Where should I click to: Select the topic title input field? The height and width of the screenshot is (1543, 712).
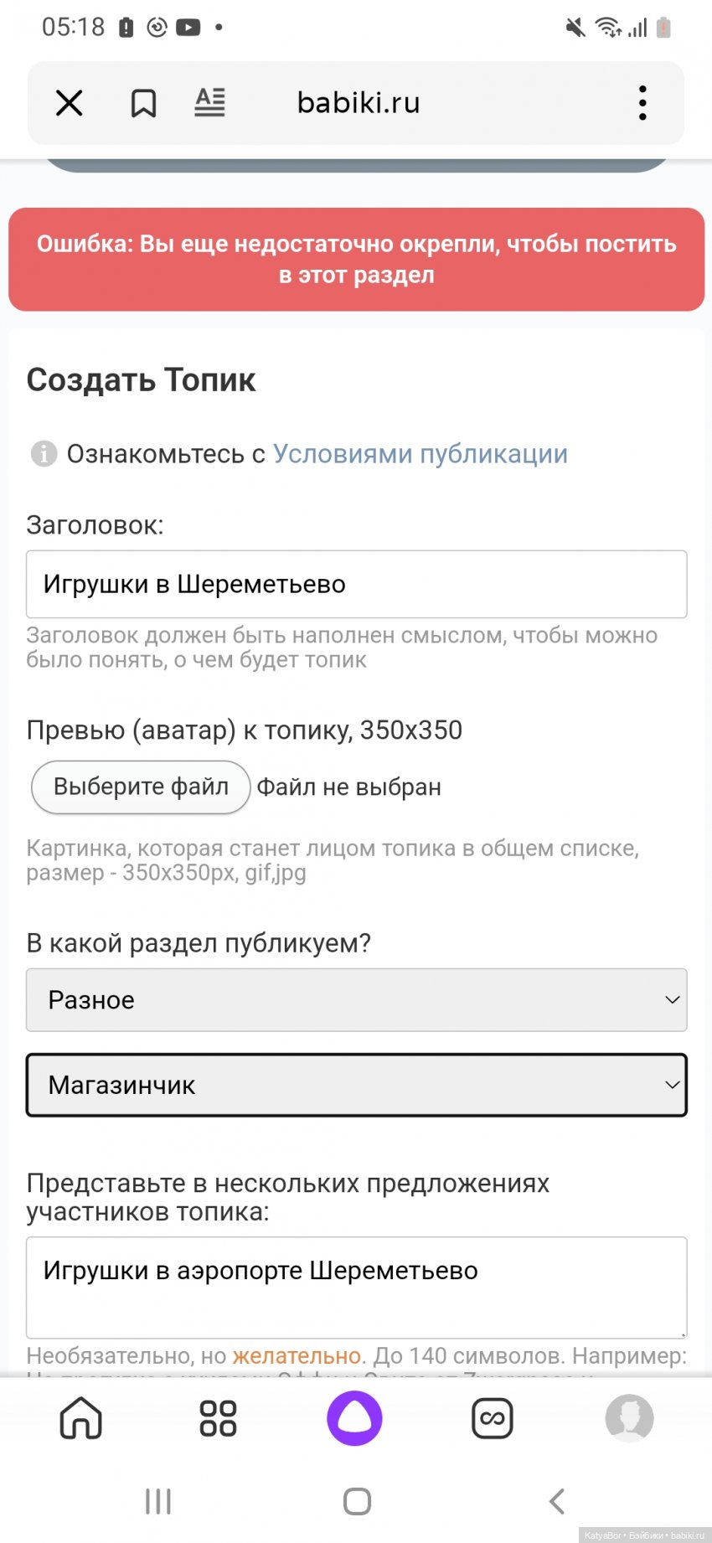(356, 584)
